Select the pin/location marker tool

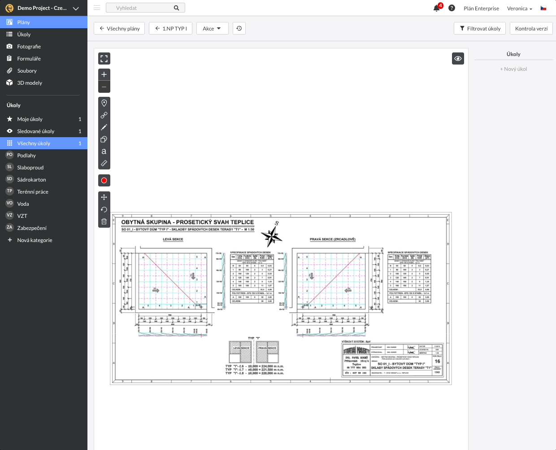(104, 103)
